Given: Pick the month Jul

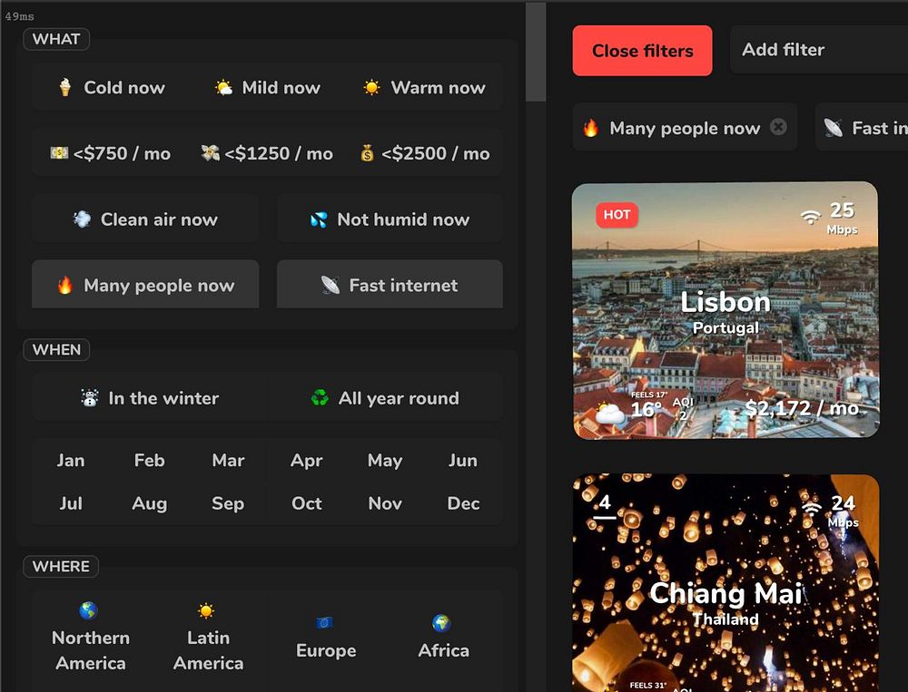Looking at the screenshot, I should [71, 503].
